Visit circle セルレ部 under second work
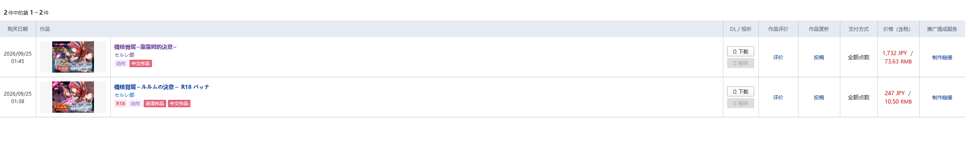Screen dimensions: 971x167 (x=124, y=95)
